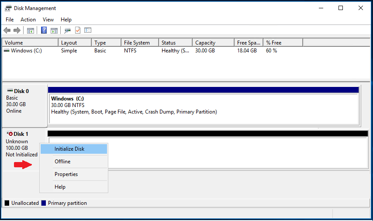Click the Forward arrow toolbar icon

(17, 31)
